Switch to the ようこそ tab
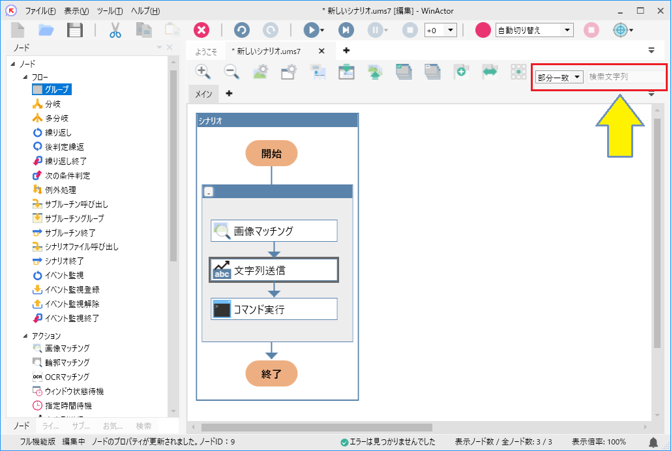 click(206, 51)
